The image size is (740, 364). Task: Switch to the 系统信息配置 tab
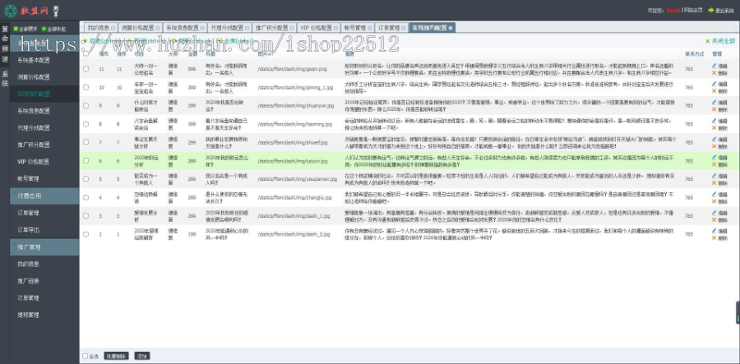pos(186,28)
